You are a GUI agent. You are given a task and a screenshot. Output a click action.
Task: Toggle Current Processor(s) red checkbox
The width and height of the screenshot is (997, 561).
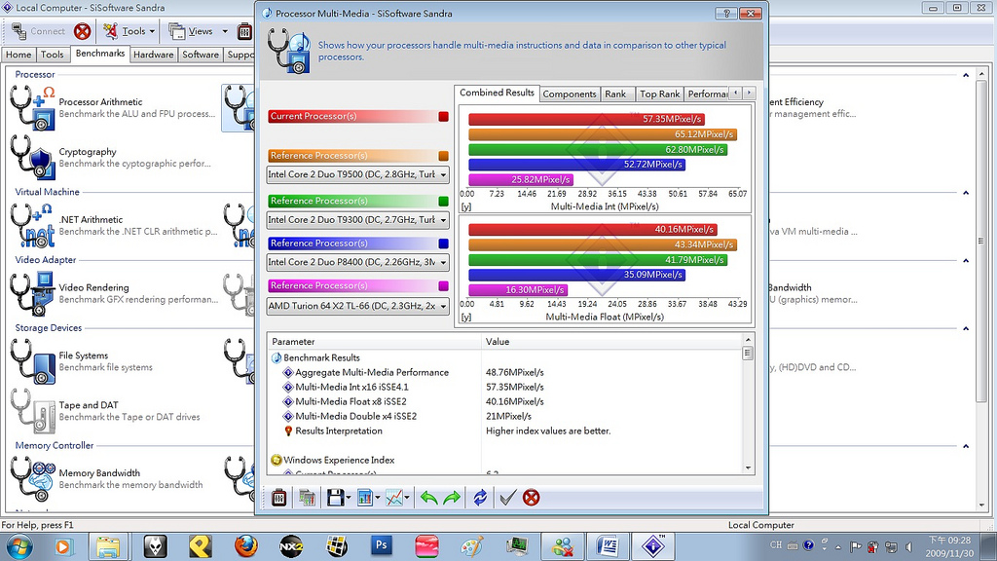(x=443, y=117)
